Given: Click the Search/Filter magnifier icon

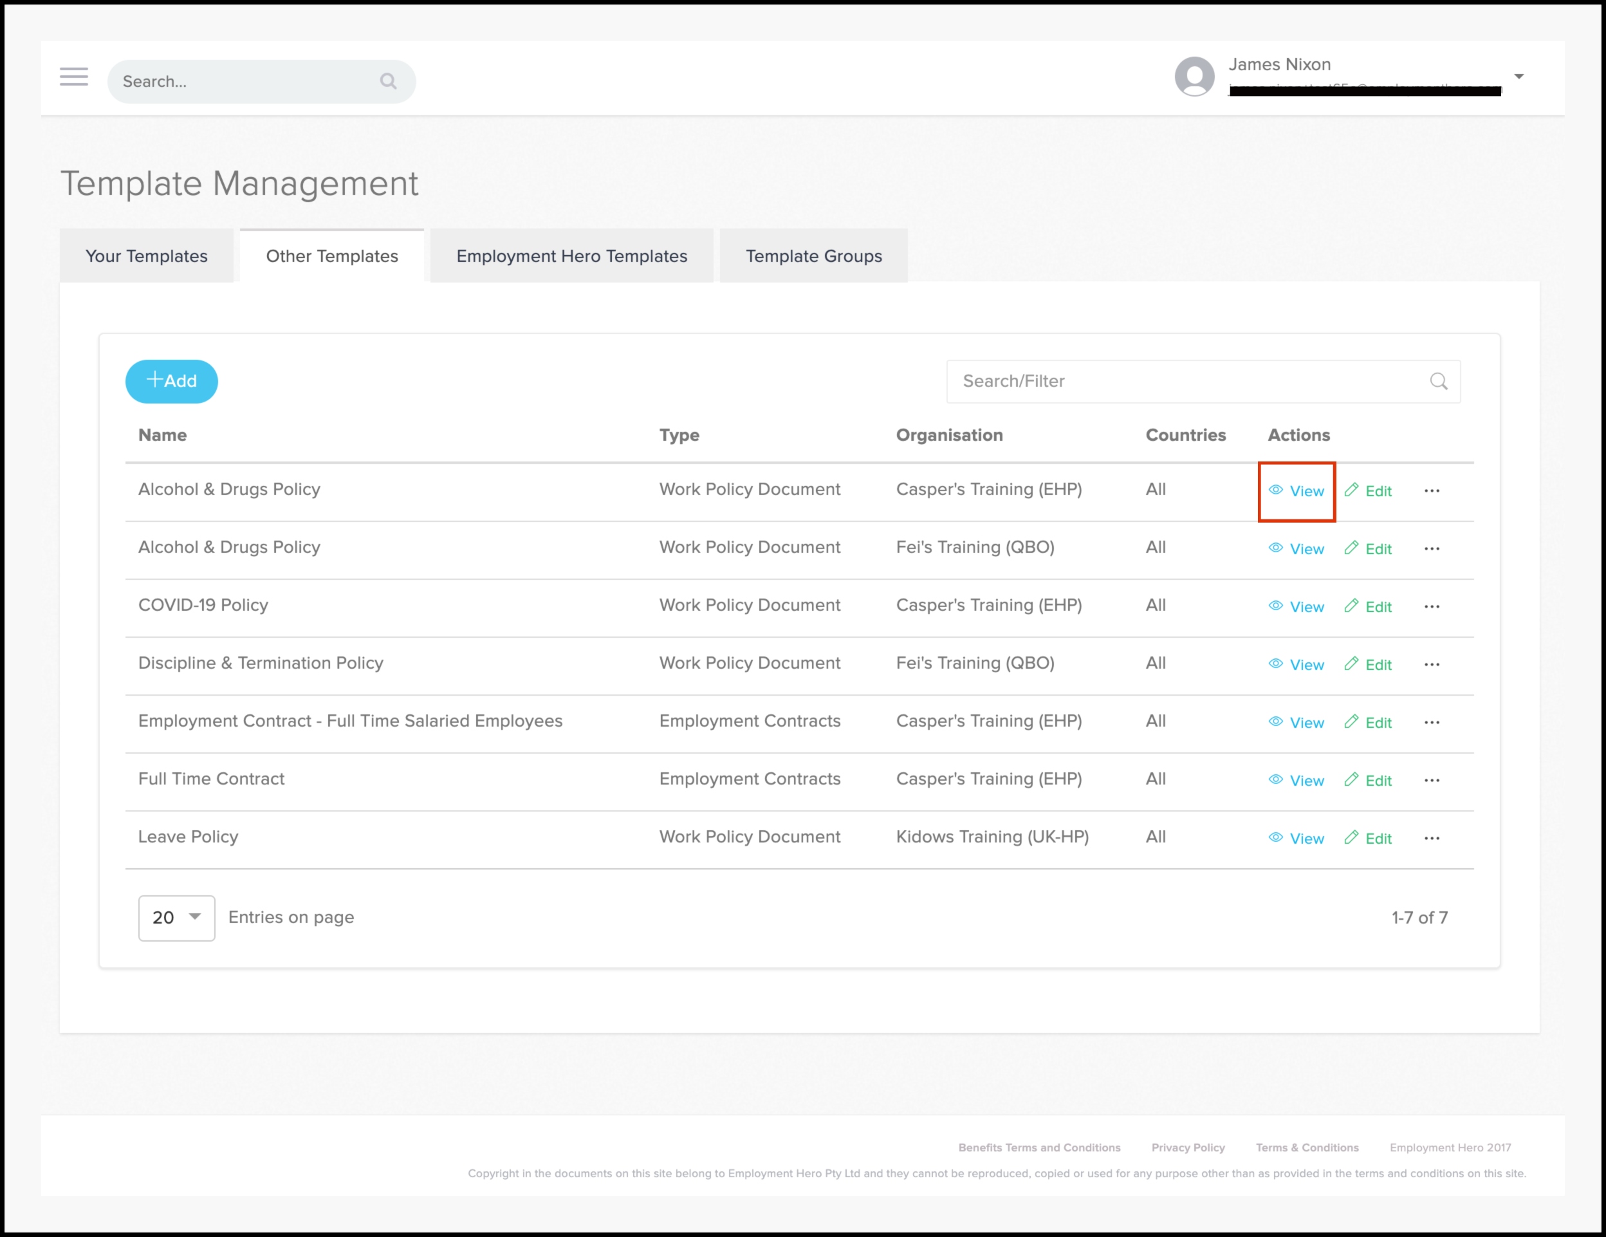Looking at the screenshot, I should tap(1438, 381).
